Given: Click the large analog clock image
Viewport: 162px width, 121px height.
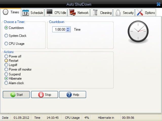Looking at the screenshot, I should tap(138, 31).
